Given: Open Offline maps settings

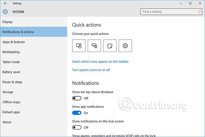Looking at the screenshot, I should (34, 102).
